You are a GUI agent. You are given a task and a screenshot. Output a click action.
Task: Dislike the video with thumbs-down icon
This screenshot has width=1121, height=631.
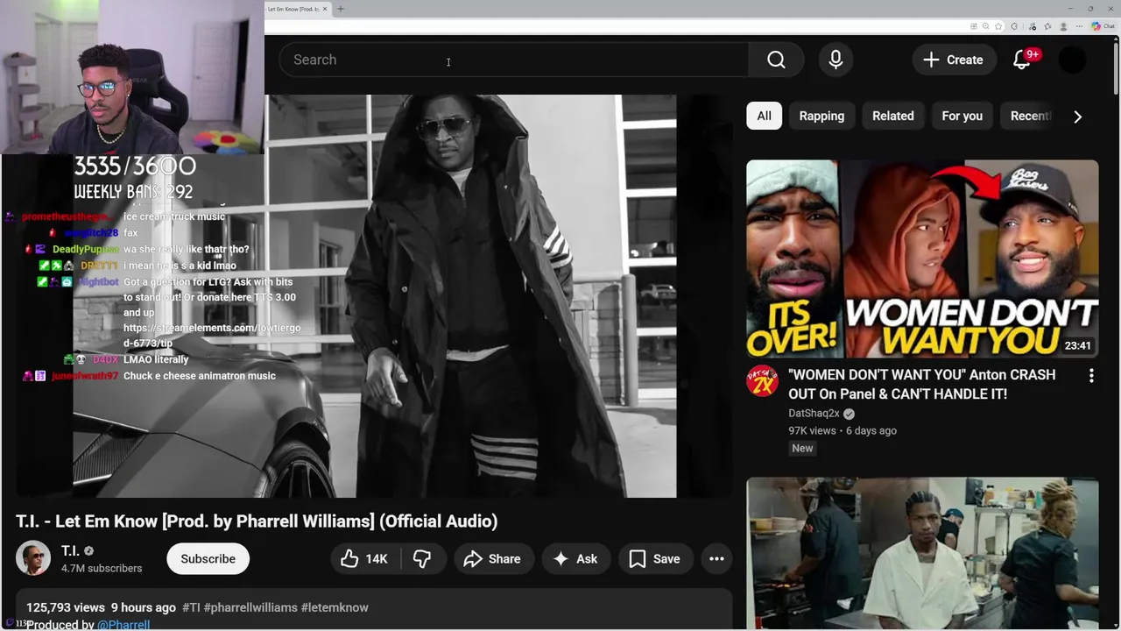[x=422, y=559]
